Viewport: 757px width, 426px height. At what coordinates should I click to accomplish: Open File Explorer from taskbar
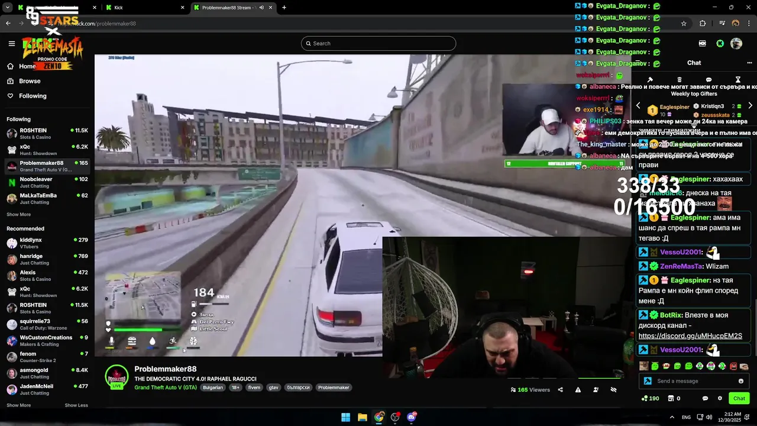coord(362,417)
